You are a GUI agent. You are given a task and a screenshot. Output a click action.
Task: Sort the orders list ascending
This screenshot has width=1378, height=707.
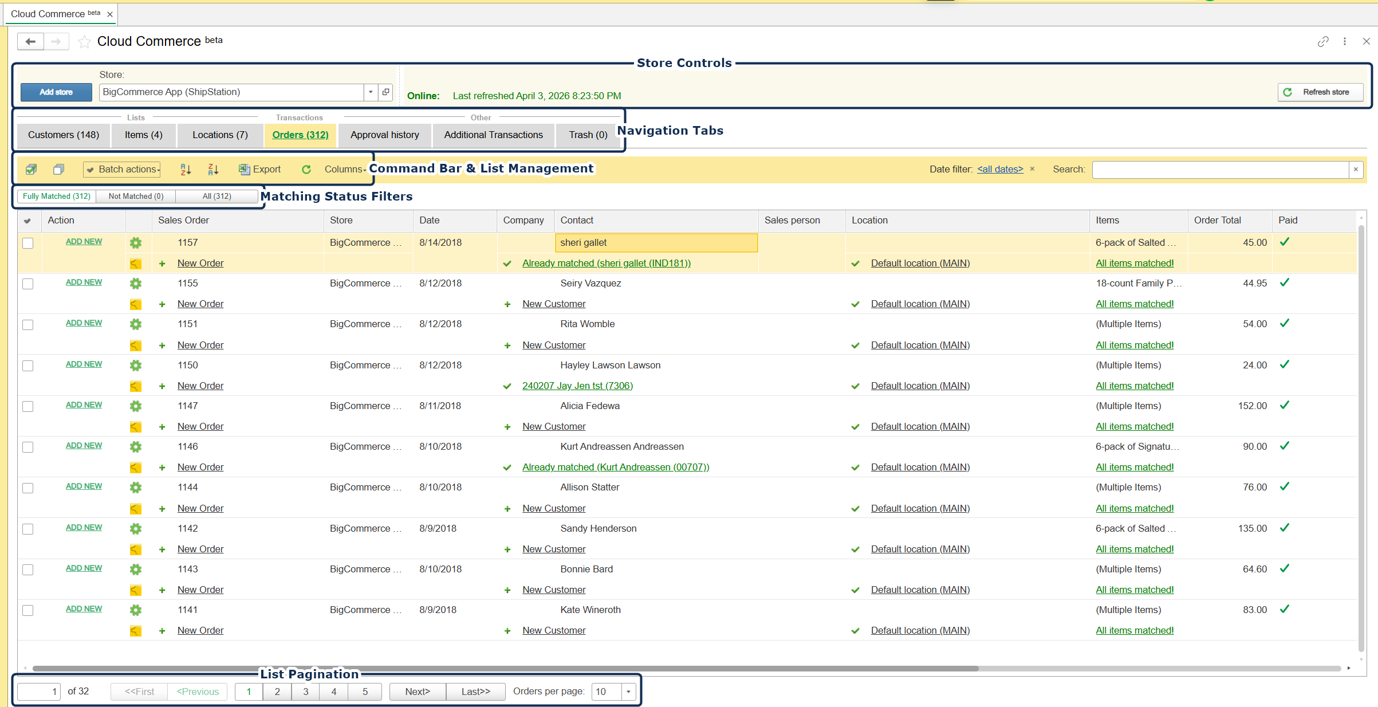pos(186,169)
